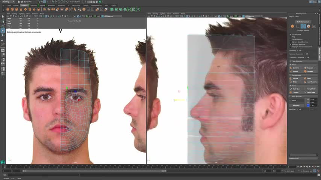Select Object selection mode orange cube icon

[292, 26]
